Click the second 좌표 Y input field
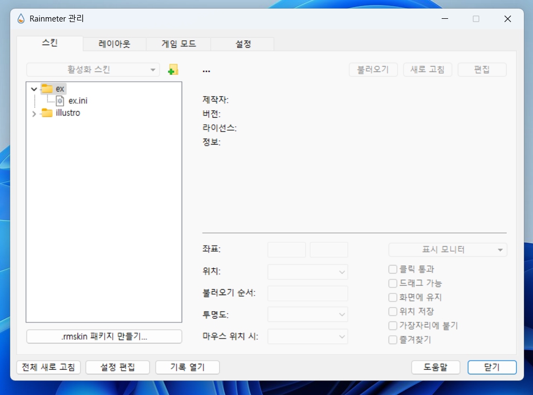Screen dimensions: 533x395 (329, 250)
